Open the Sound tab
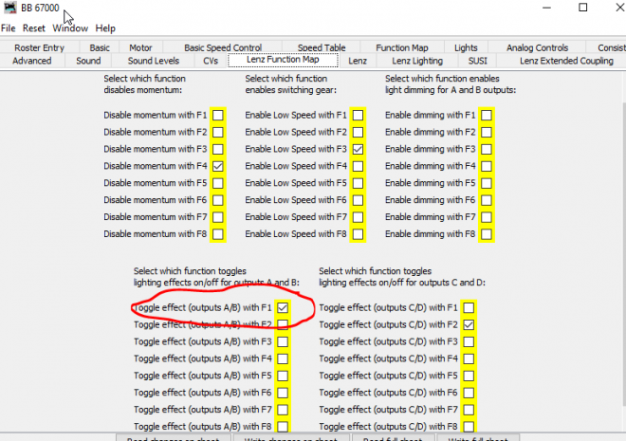 [x=88, y=61]
